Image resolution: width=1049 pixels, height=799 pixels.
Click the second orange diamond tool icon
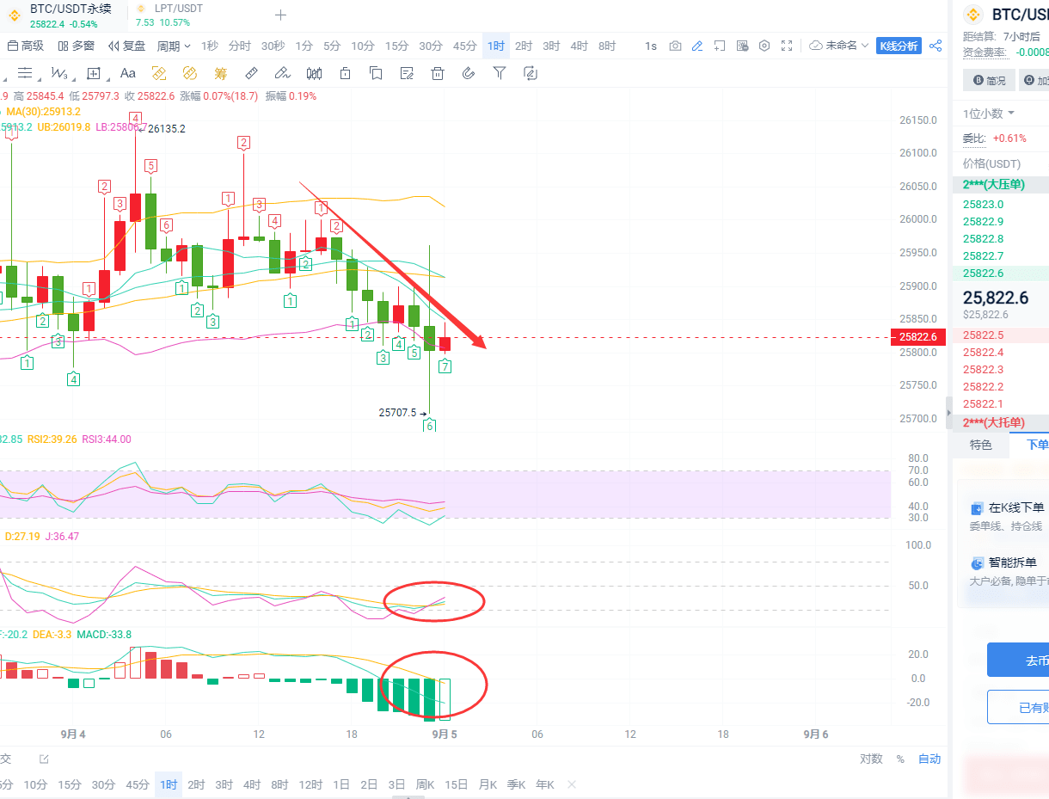190,73
